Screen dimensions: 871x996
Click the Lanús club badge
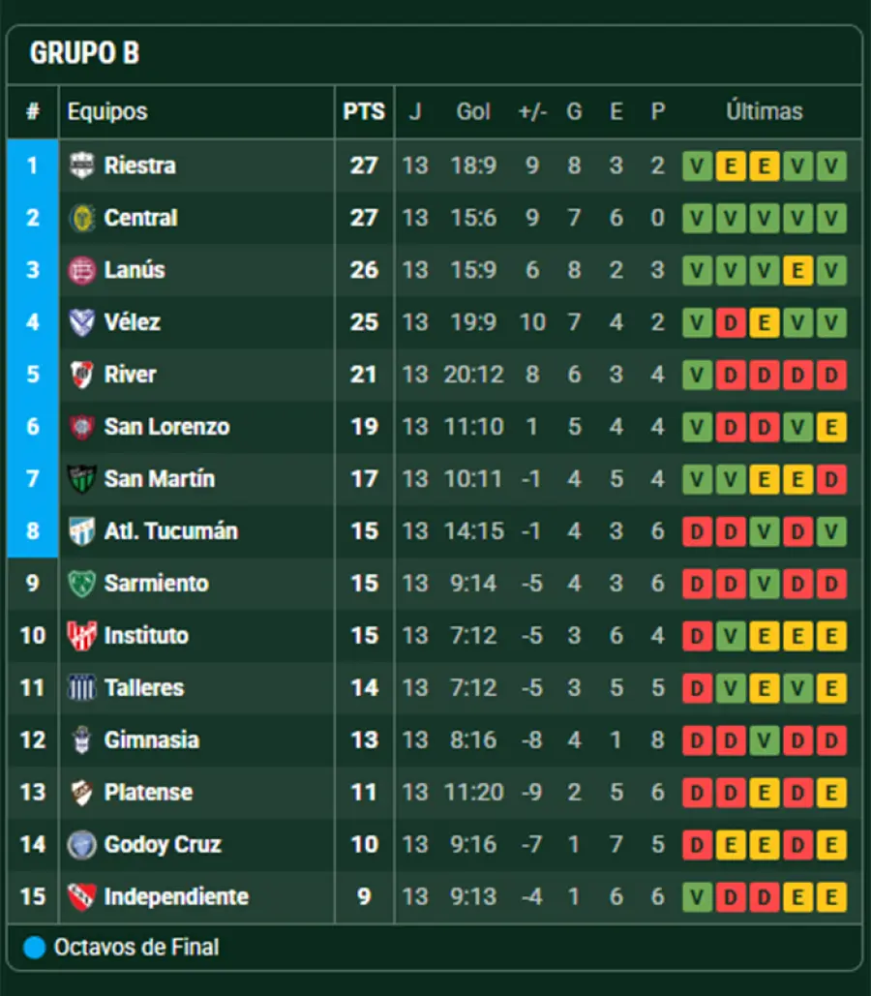point(82,270)
